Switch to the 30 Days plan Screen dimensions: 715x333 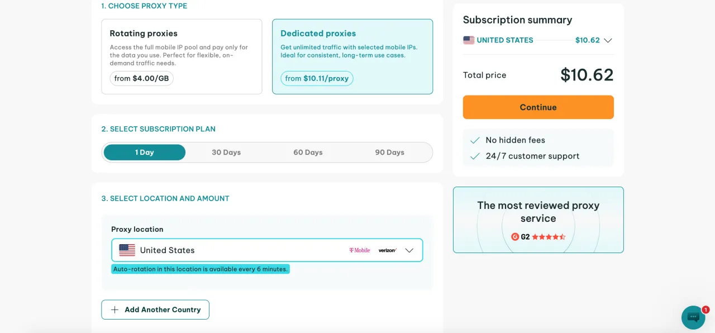click(x=226, y=153)
